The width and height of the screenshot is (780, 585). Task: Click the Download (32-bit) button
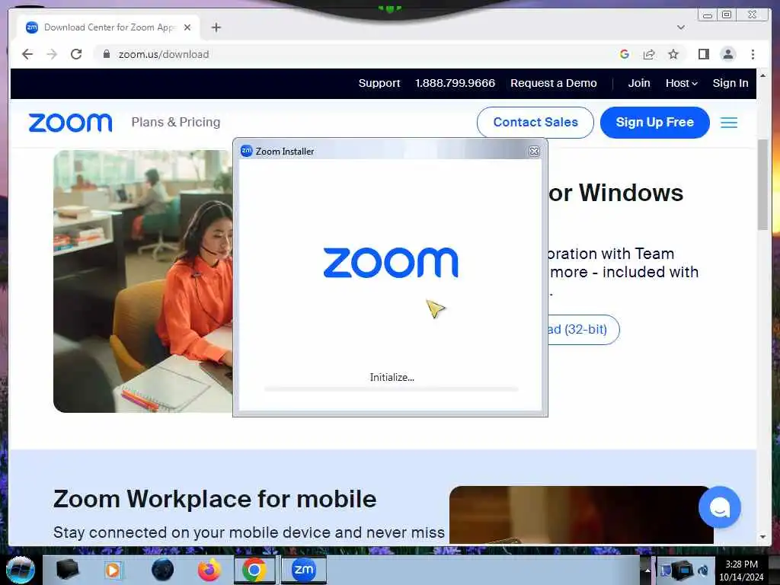[583, 329]
